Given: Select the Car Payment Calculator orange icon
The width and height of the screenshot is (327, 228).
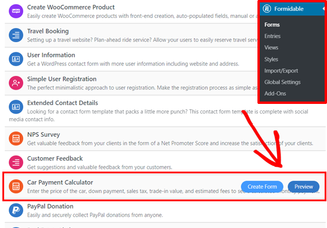Looking at the screenshot, I should point(16,186).
